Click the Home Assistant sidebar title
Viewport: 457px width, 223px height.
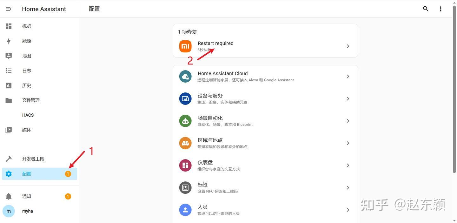[44, 9]
